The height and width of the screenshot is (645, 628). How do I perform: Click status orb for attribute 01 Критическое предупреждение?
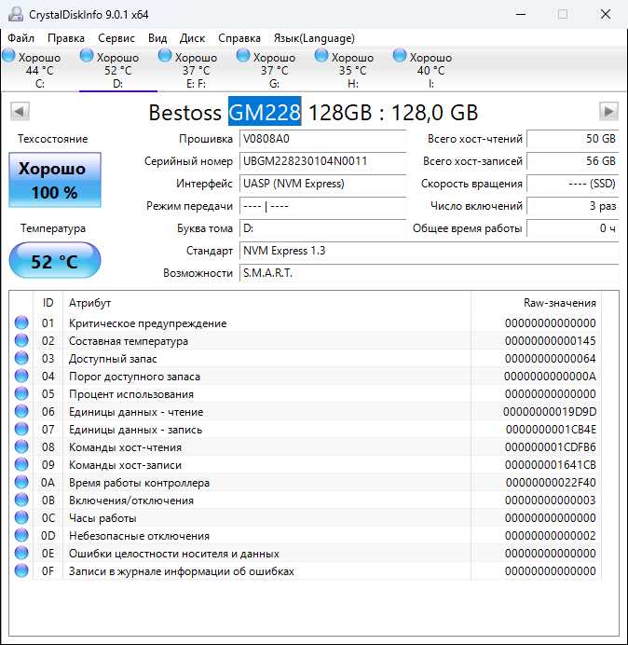coord(21,323)
